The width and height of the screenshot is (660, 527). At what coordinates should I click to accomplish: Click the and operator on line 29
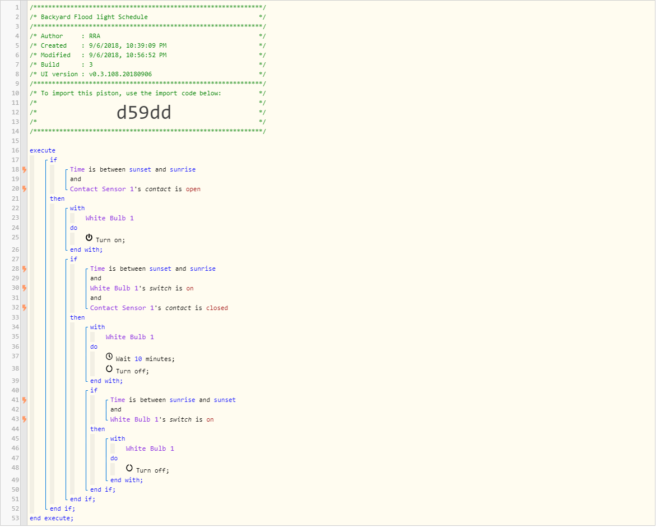[x=96, y=279]
